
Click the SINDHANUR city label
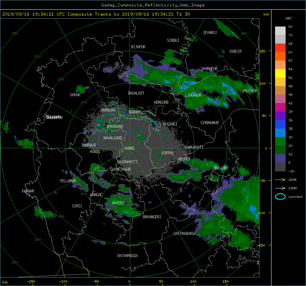209,123
